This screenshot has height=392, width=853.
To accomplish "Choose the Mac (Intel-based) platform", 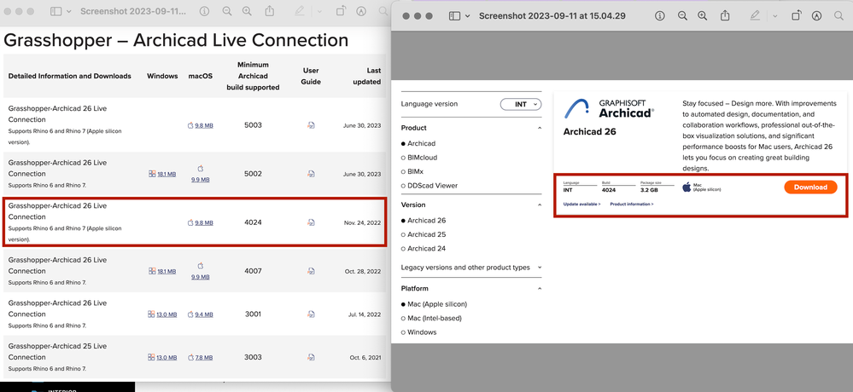I will [x=431, y=318].
